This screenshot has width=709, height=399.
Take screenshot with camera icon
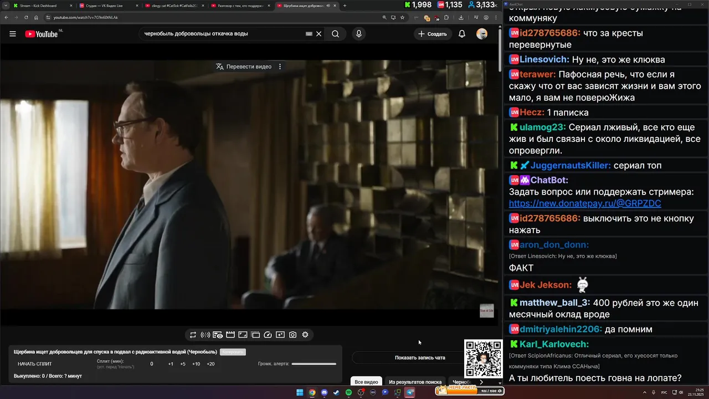click(x=292, y=335)
